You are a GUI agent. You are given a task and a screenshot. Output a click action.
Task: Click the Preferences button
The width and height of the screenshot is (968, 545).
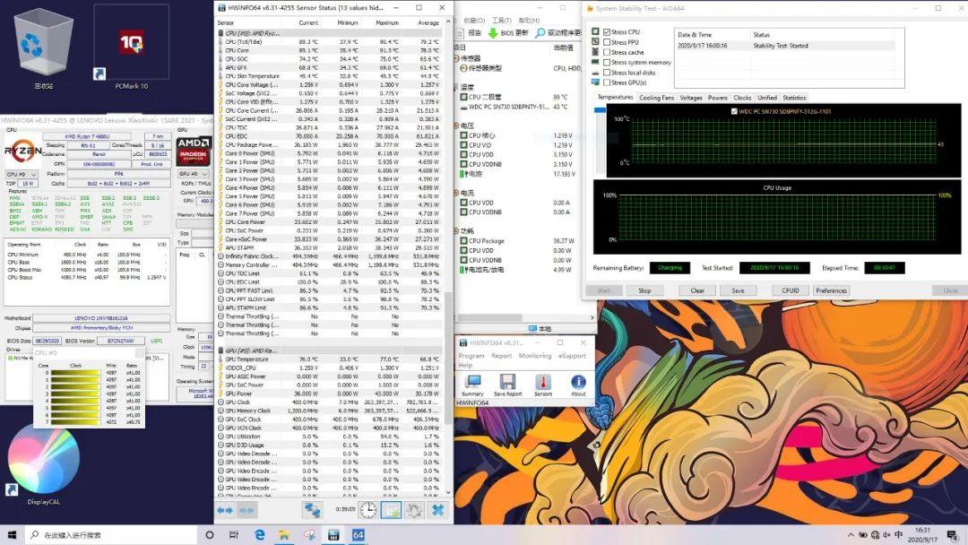pyautogui.click(x=831, y=290)
